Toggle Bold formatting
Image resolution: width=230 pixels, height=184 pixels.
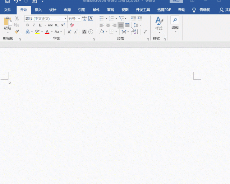click(27, 25)
